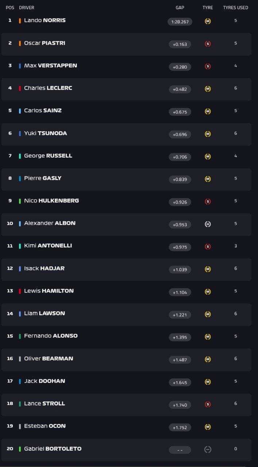258x467 pixels.
Task: Select the TYRES USED column header
Action: coord(235,8)
